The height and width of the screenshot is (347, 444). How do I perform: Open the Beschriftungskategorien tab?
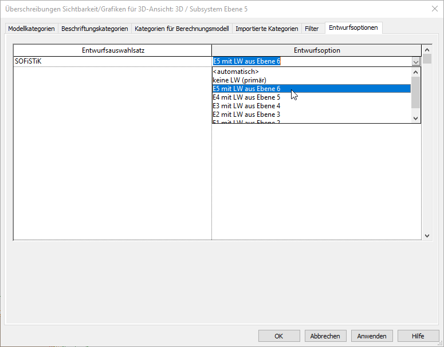(x=95, y=29)
